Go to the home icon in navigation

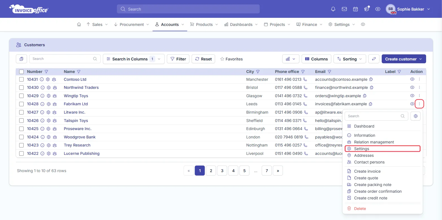coord(79,25)
